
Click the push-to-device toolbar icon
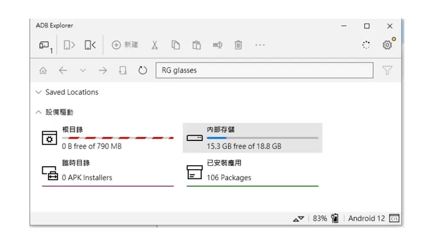[x=90, y=45]
